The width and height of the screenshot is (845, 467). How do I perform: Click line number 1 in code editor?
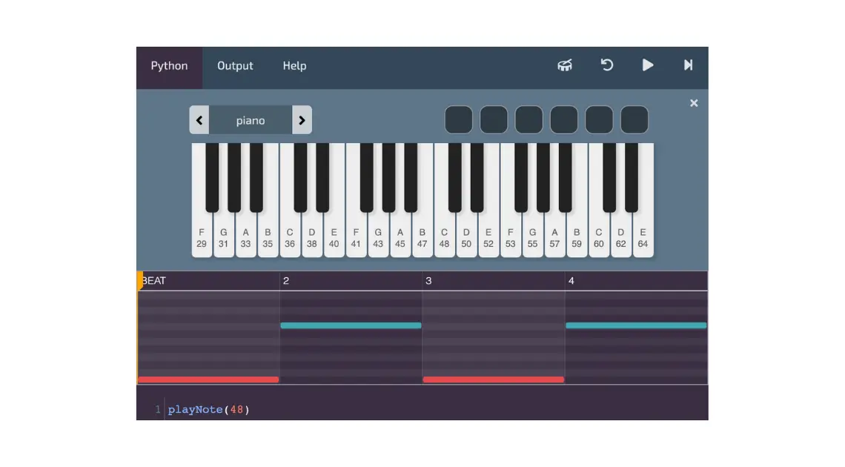(157, 409)
